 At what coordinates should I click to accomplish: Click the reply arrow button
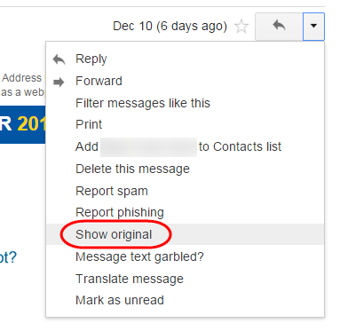point(279,27)
